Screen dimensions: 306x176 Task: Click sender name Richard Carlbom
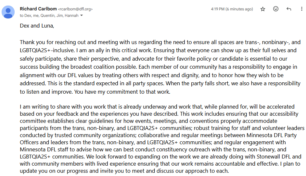point(38,9)
